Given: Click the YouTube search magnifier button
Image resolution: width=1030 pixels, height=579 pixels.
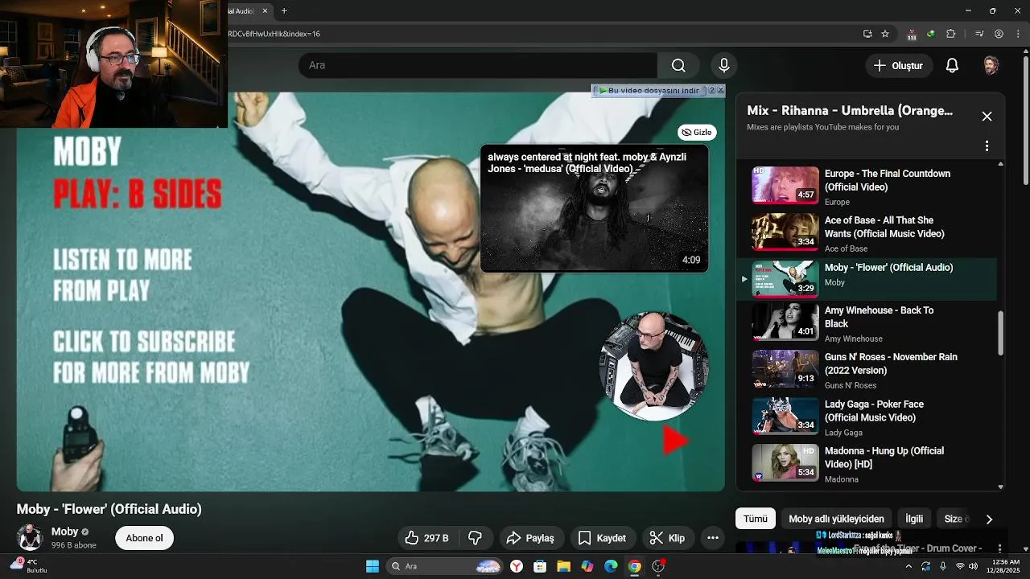Looking at the screenshot, I should [x=678, y=65].
